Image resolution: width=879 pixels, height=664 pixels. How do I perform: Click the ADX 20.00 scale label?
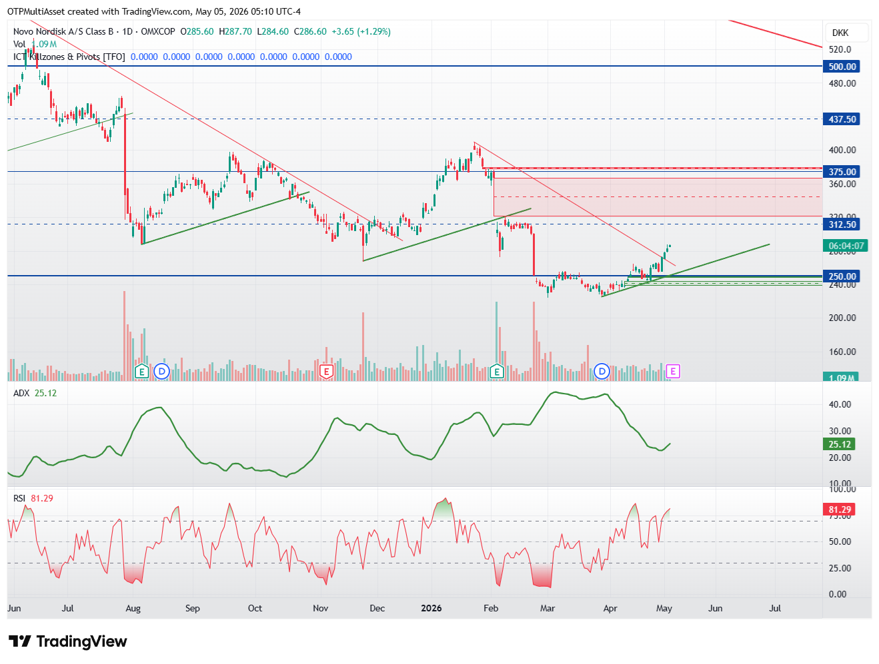coord(840,458)
